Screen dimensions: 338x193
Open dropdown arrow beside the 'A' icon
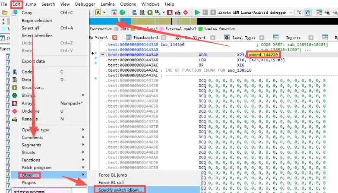tap(104, 13)
